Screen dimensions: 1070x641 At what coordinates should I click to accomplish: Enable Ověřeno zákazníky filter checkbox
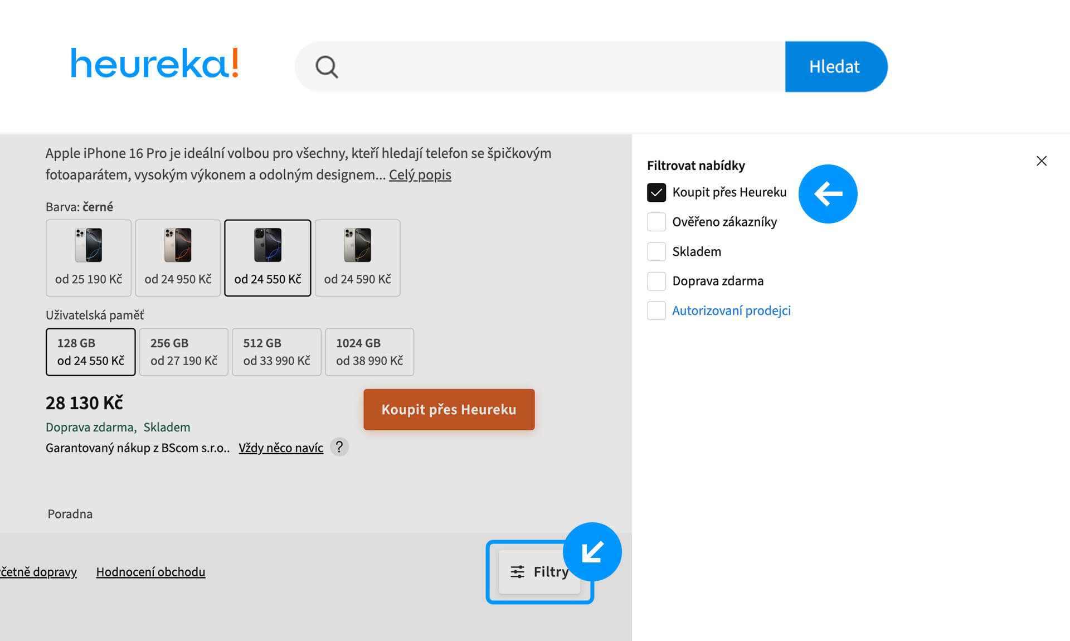click(x=656, y=222)
